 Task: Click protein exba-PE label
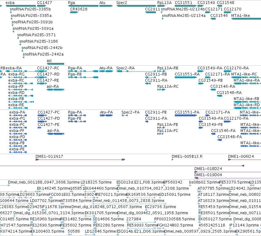[x=17, y=149]
